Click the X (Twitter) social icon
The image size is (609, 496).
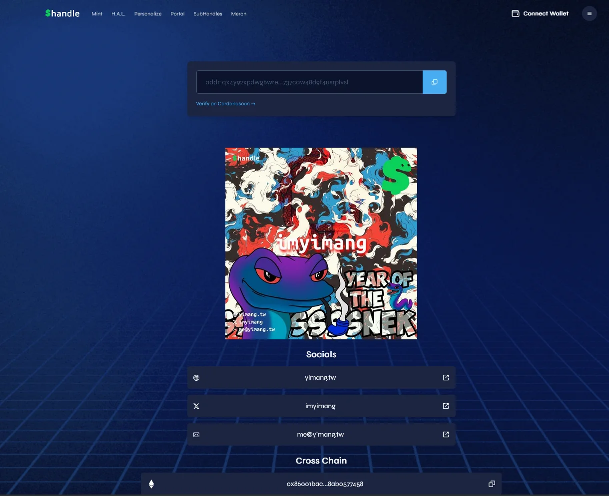click(196, 406)
